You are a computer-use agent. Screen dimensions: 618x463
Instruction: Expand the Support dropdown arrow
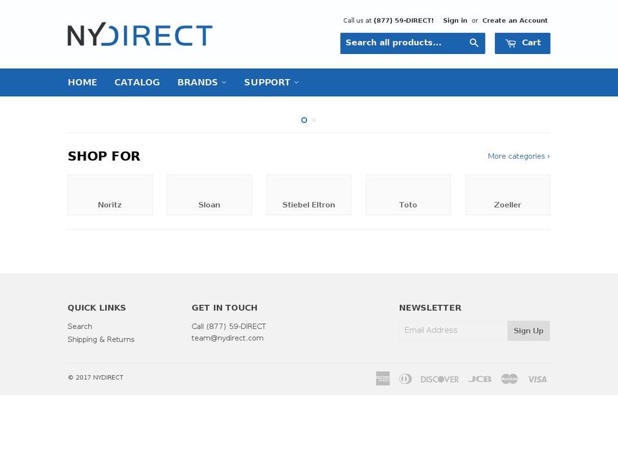[296, 82]
